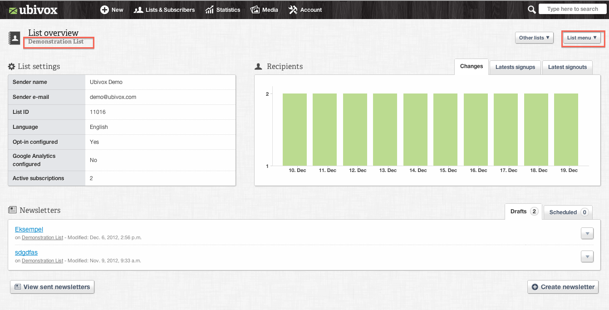Viewport: 609px width, 310px height.
Task: Click the 'Sender name' row label
Action: [30, 82]
